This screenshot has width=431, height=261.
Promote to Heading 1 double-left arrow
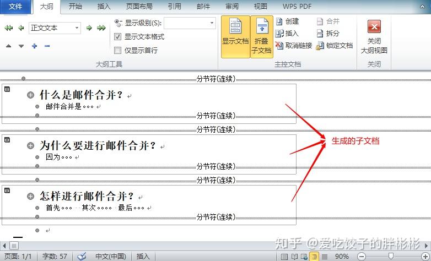click(9, 28)
